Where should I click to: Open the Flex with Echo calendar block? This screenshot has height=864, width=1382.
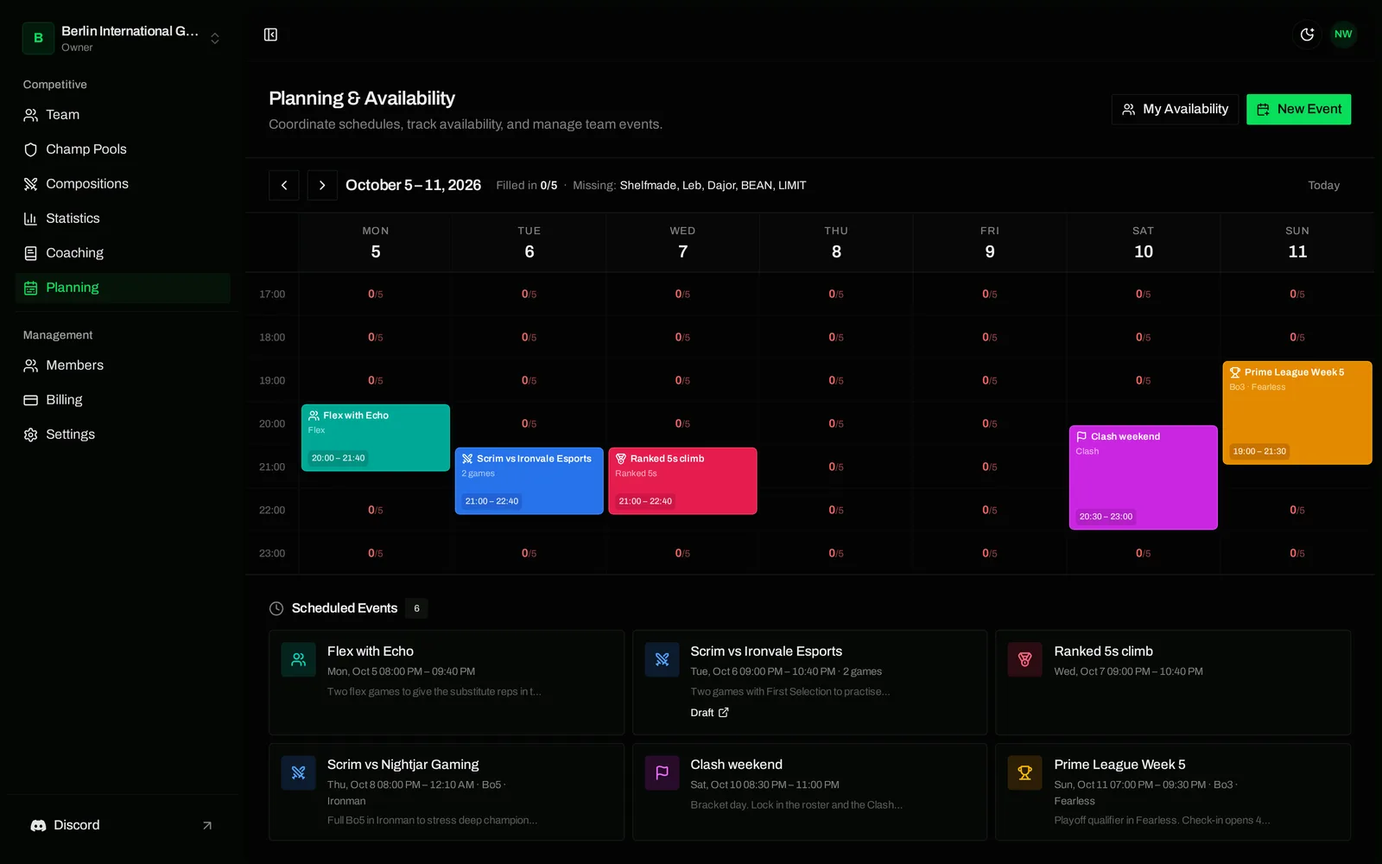coord(376,437)
